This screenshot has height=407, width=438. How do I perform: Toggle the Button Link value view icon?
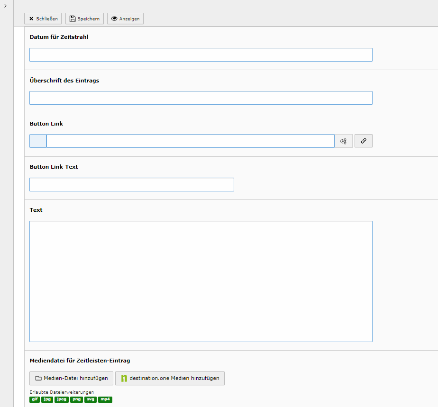click(x=344, y=141)
